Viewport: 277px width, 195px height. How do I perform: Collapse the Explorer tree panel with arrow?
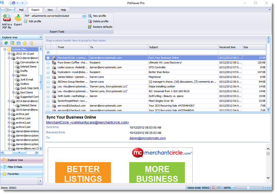tap(41, 37)
